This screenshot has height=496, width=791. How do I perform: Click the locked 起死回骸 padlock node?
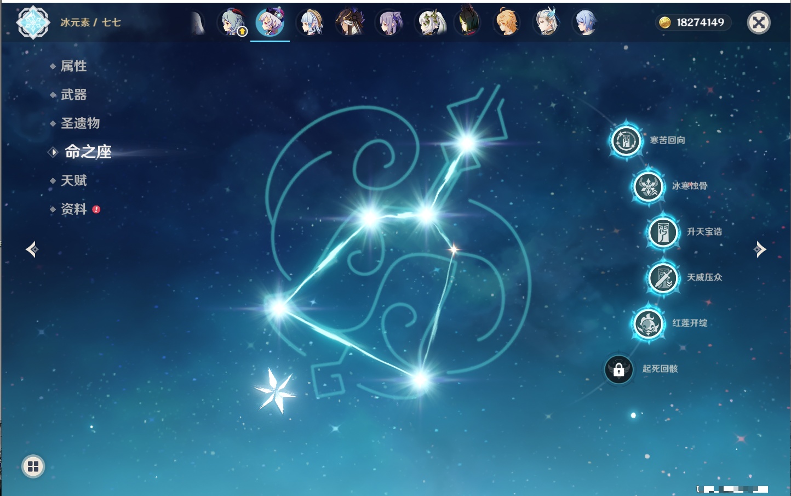(x=619, y=369)
